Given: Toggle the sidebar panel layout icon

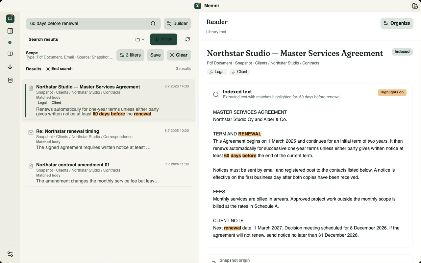Looking at the screenshot, I should (10, 31).
